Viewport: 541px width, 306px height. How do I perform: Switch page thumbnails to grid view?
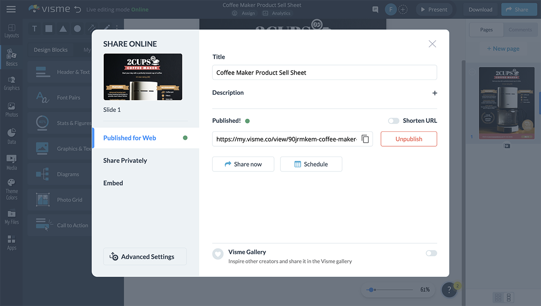pyautogui.click(x=498, y=297)
